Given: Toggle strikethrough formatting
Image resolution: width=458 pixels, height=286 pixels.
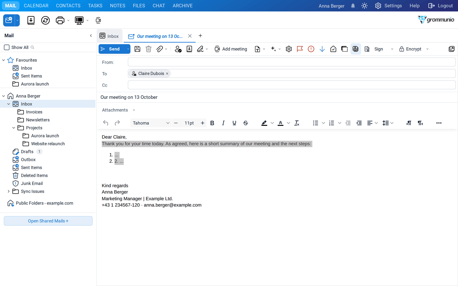Looking at the screenshot, I should 246,123.
